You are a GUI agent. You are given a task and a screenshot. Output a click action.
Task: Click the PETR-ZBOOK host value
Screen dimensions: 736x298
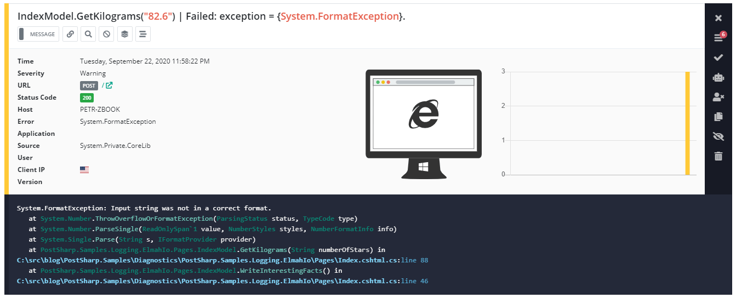(x=100, y=110)
